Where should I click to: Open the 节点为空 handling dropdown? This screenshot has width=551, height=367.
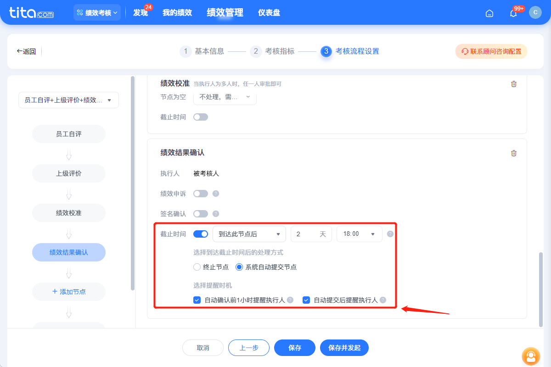(x=225, y=97)
